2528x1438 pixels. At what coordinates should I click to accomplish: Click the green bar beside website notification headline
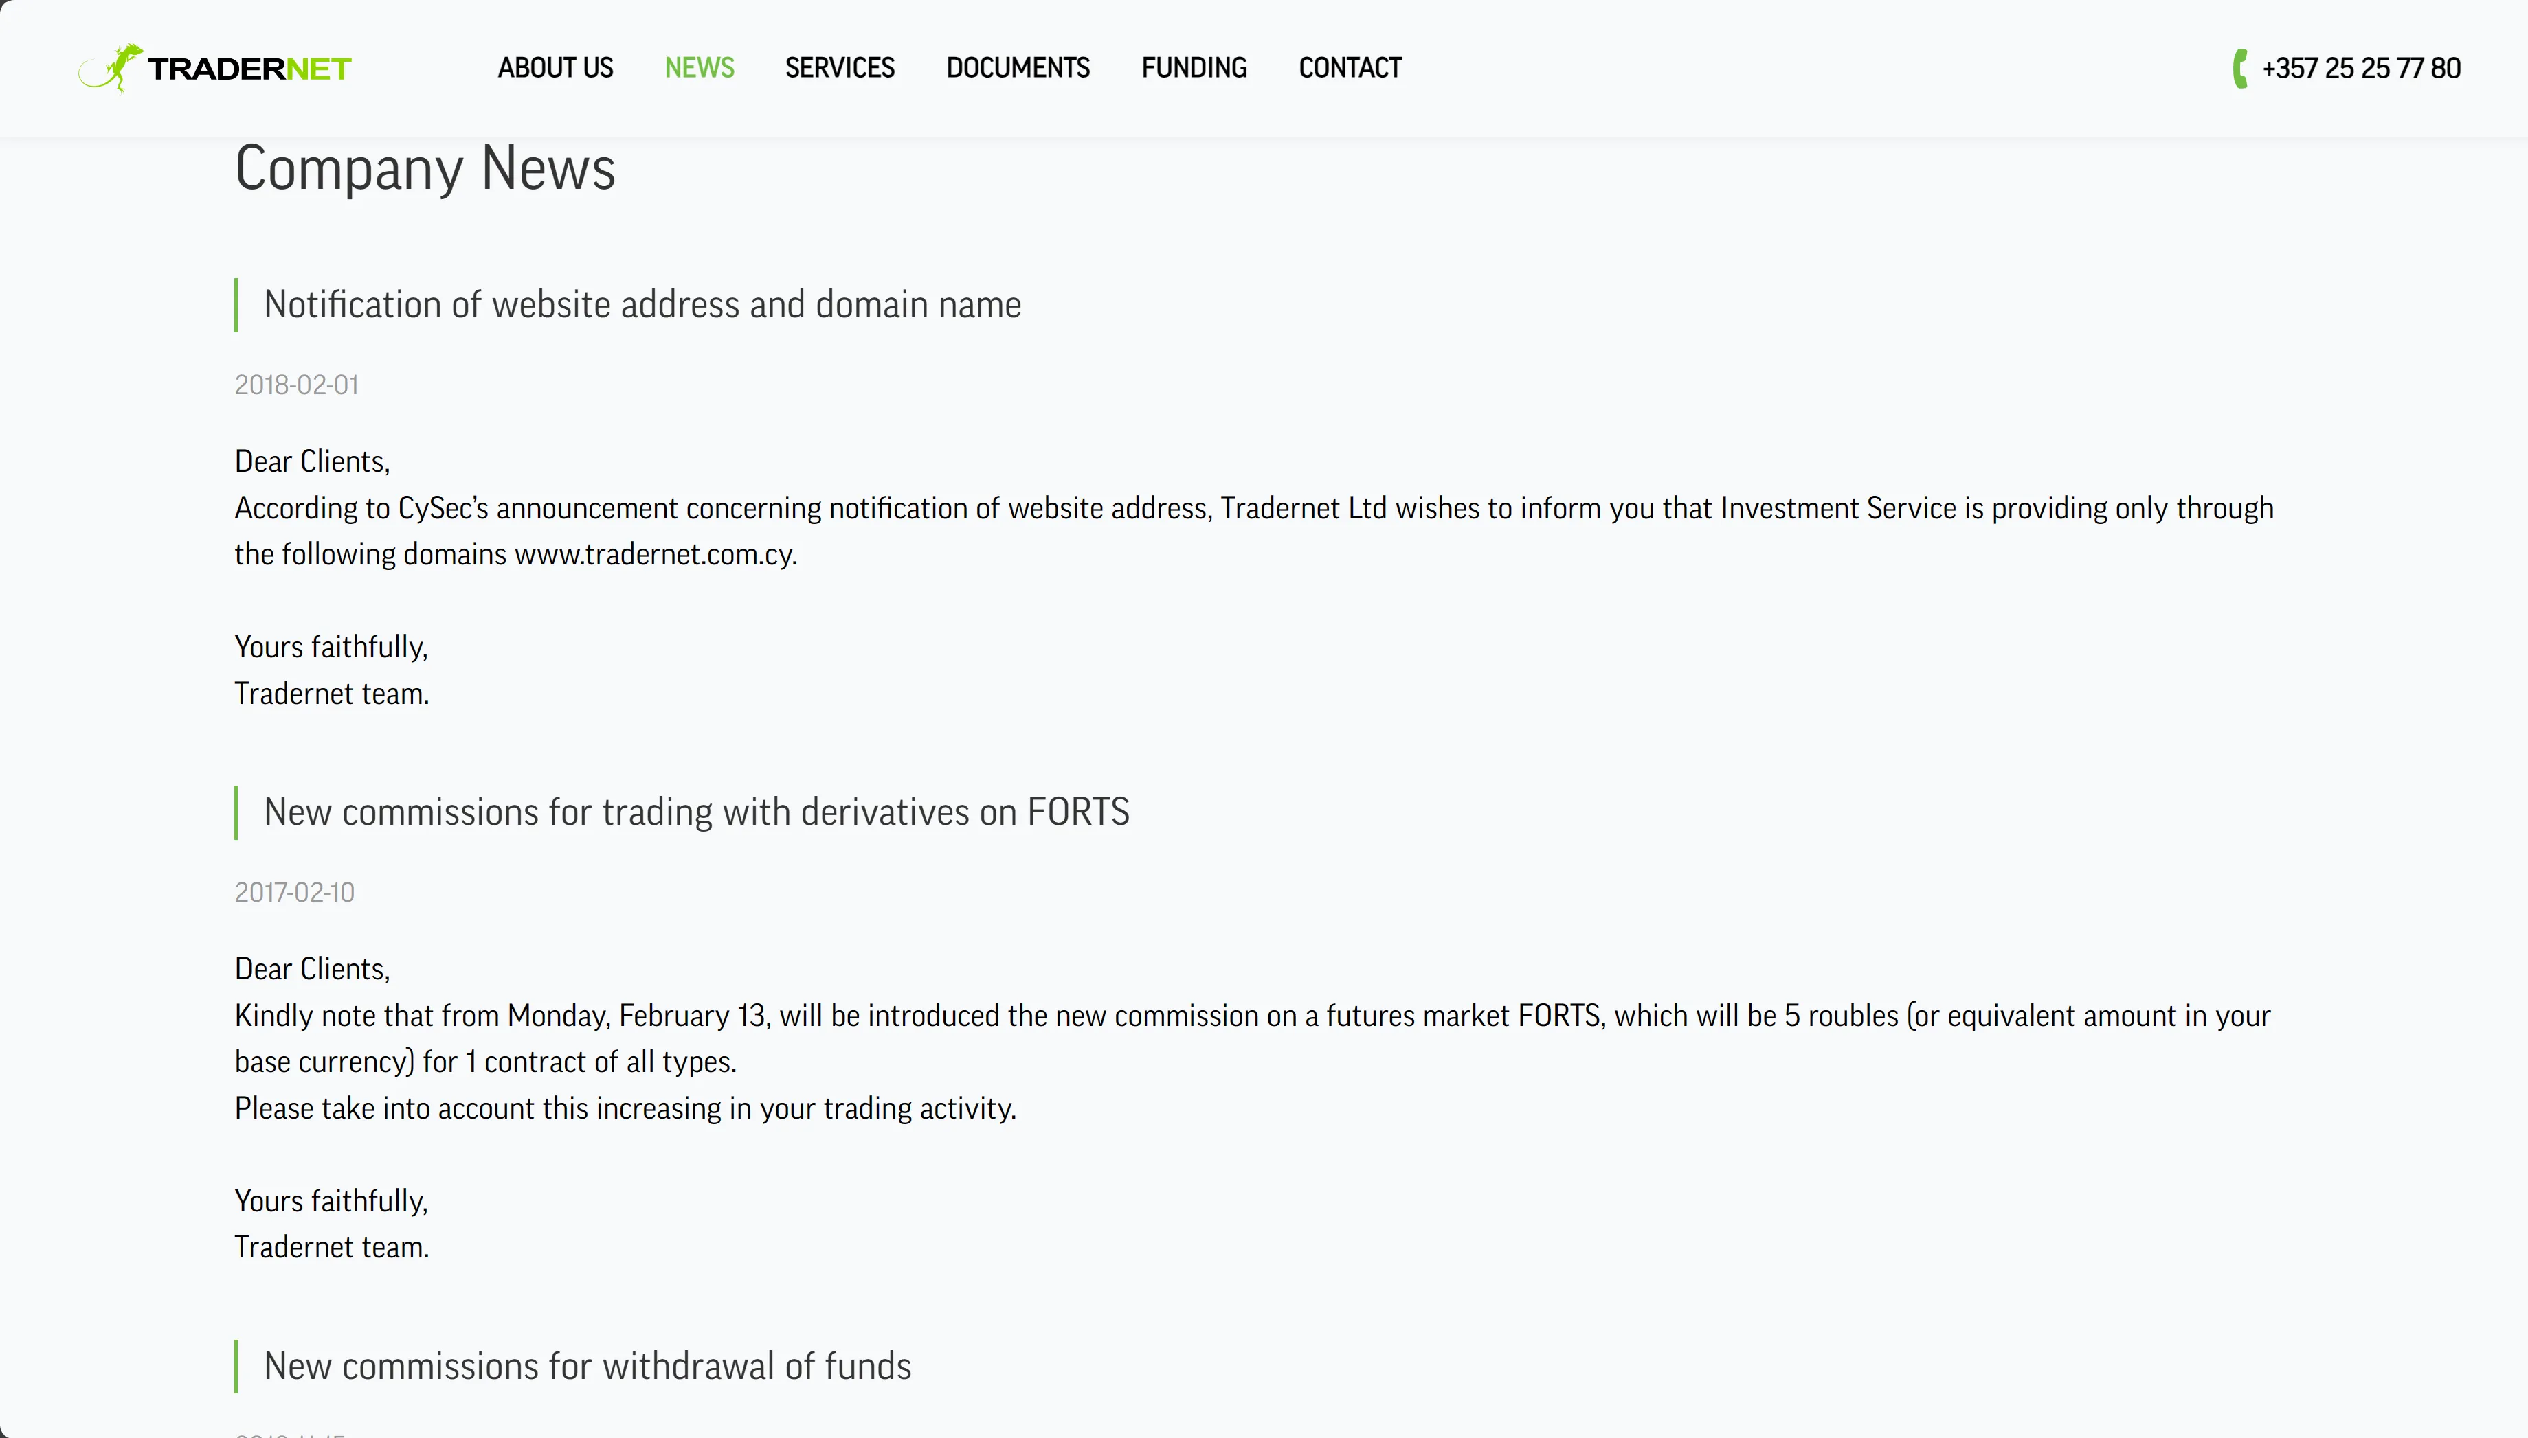coord(236,305)
